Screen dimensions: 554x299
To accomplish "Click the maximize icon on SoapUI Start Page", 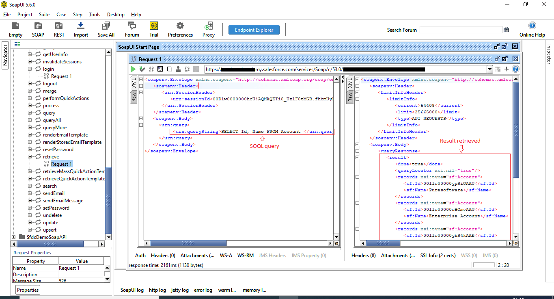I will point(504,47).
